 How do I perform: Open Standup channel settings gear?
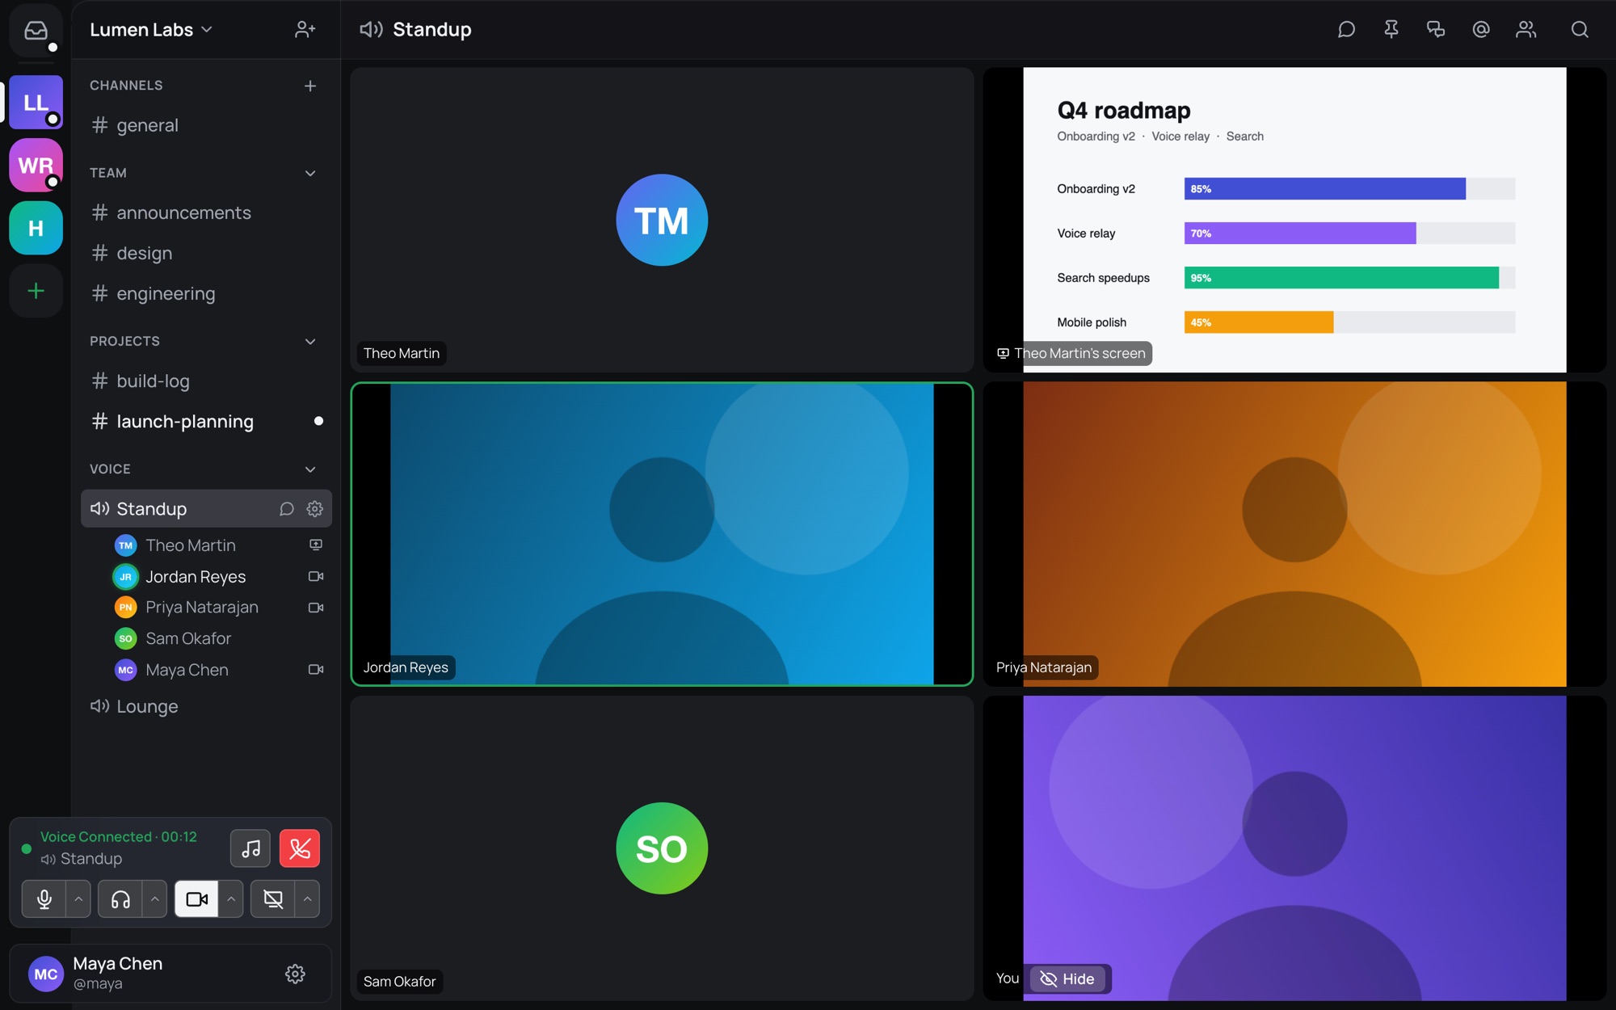click(315, 509)
